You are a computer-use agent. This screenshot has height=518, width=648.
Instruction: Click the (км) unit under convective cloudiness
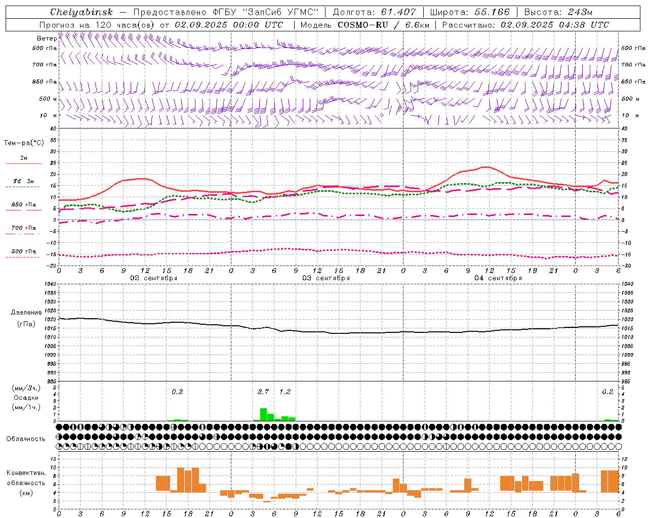[26, 493]
